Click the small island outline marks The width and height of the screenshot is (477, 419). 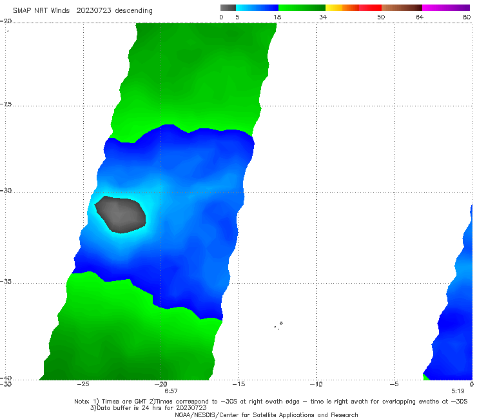coord(278,326)
